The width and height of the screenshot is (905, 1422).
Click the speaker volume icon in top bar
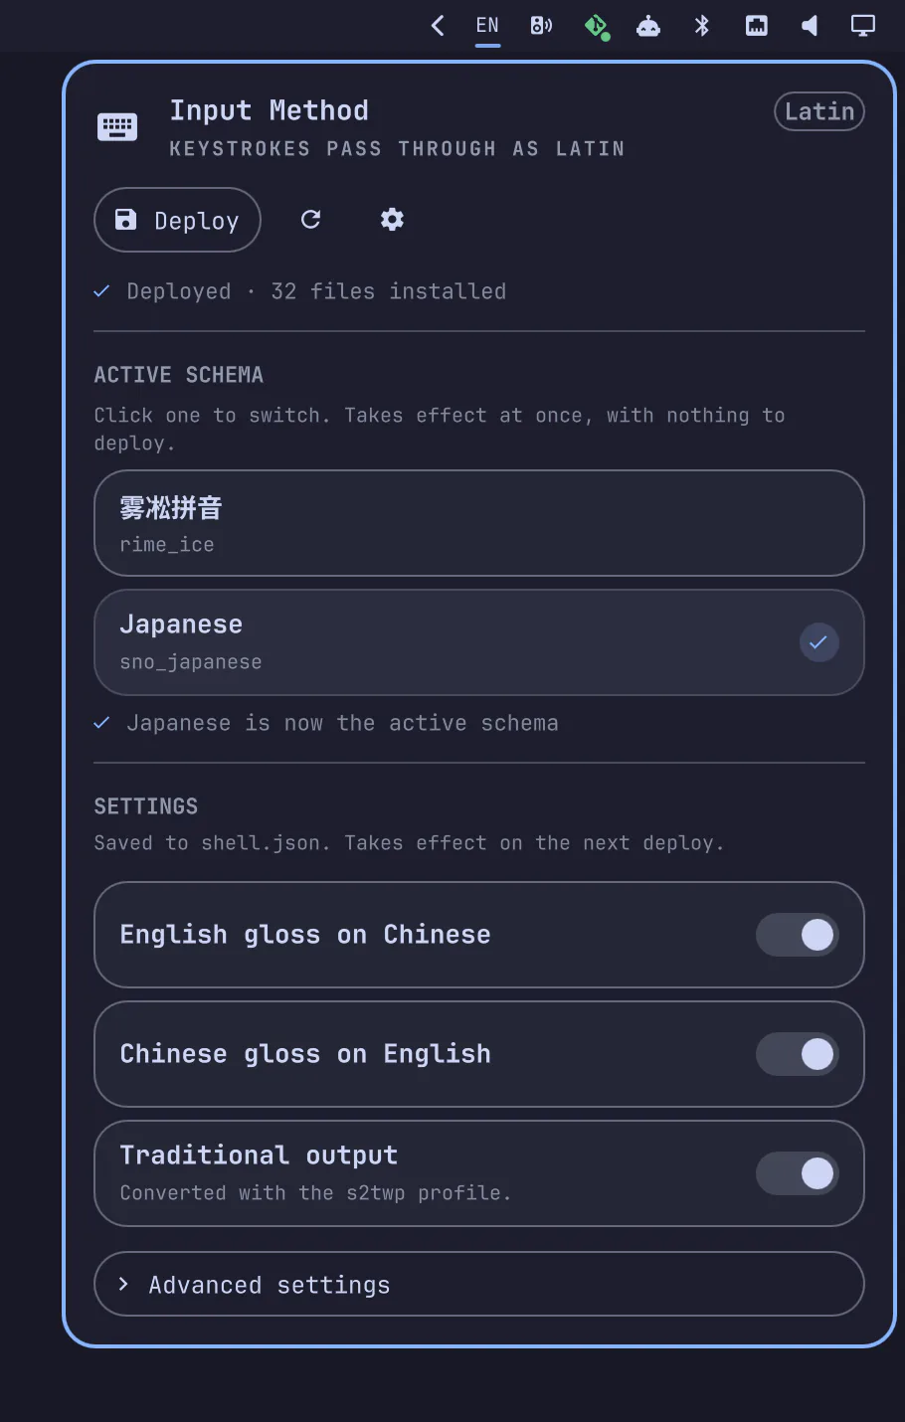pos(810,26)
